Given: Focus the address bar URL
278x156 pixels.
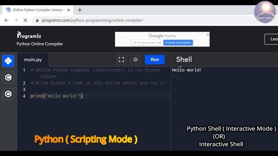Looking at the screenshot, I should click(93, 20).
